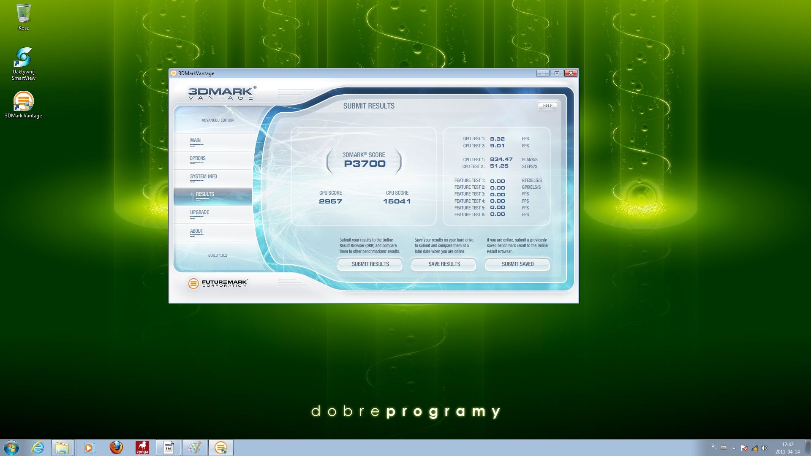The height and width of the screenshot is (456, 811).
Task: Select the Uaktywnij SmartView desktop shortcut
Action: (x=24, y=64)
